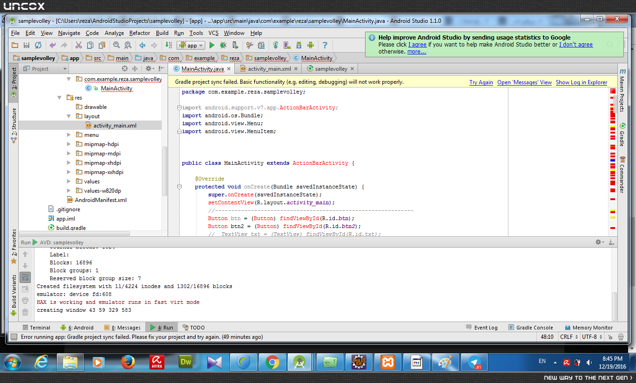
Task: Click the I agree usage statistics link
Action: click(417, 45)
